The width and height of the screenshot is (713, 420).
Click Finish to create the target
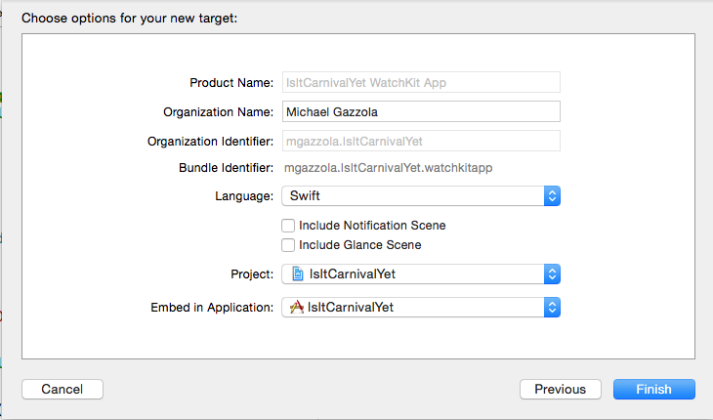point(653,390)
